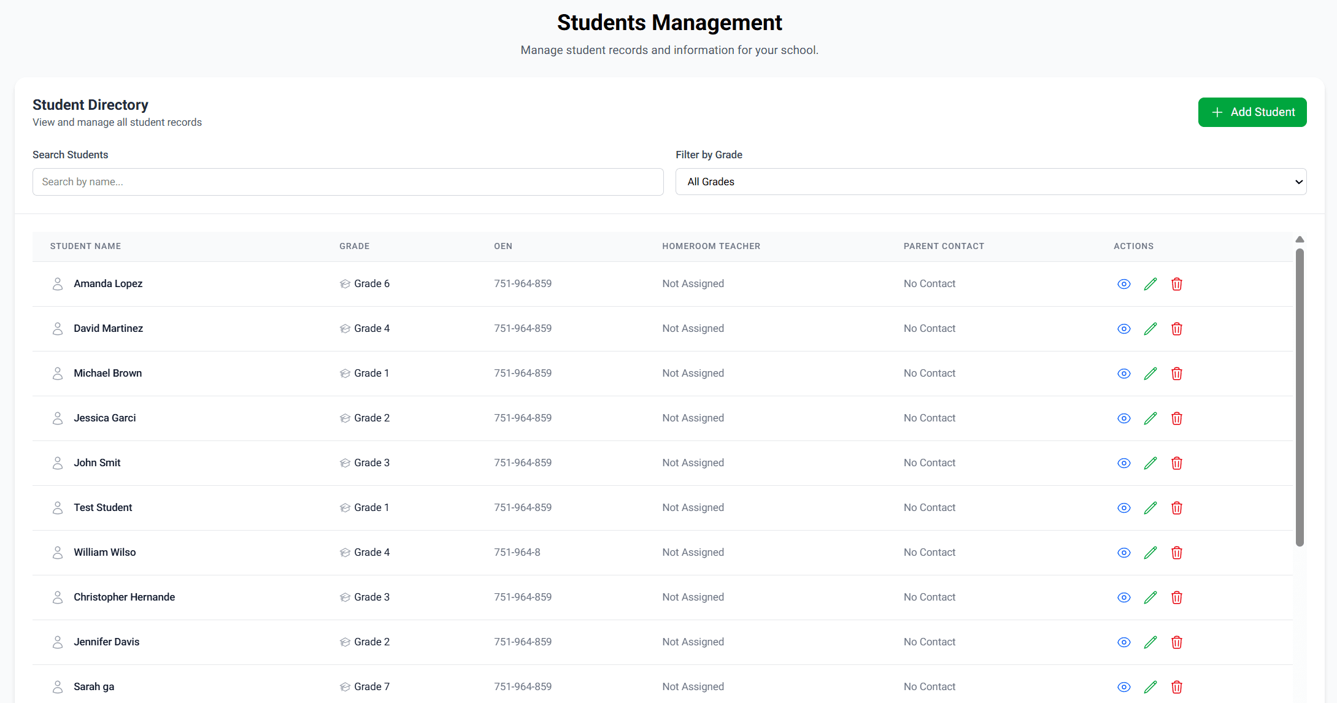Image resolution: width=1337 pixels, height=703 pixels.
Task: View Amanda Lopez details via eye icon
Action: [1123, 284]
